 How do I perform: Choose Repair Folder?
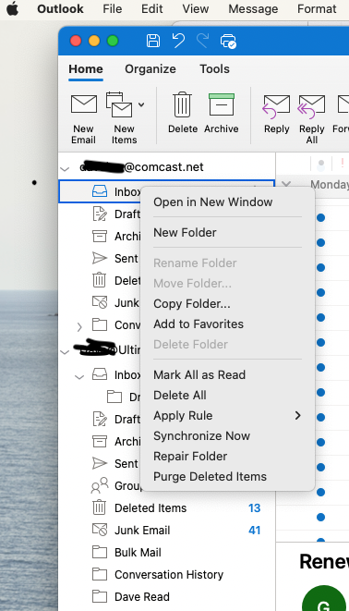click(190, 456)
